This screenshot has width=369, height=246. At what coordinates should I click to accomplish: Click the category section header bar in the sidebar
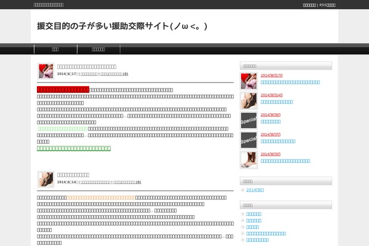[x=286, y=205]
